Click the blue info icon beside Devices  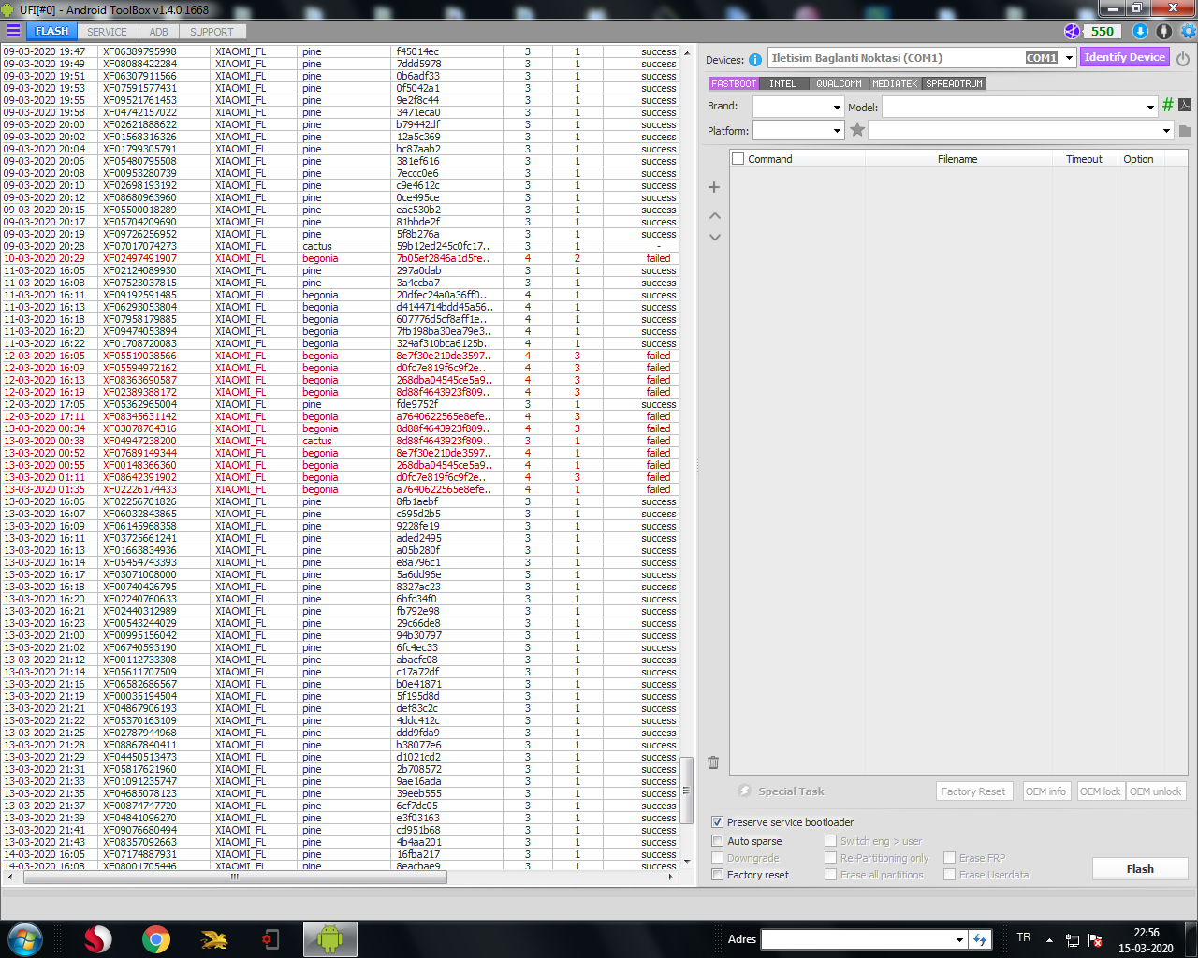(x=755, y=60)
